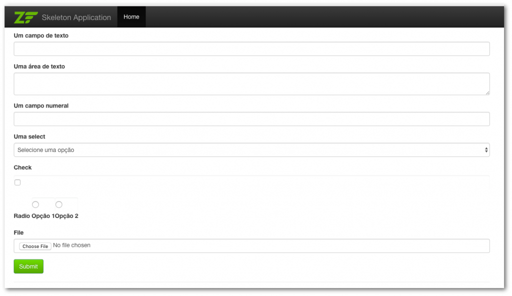Open the 'Selecione uma opção' dropdown
Screen dimensions: 512x296
(251, 150)
